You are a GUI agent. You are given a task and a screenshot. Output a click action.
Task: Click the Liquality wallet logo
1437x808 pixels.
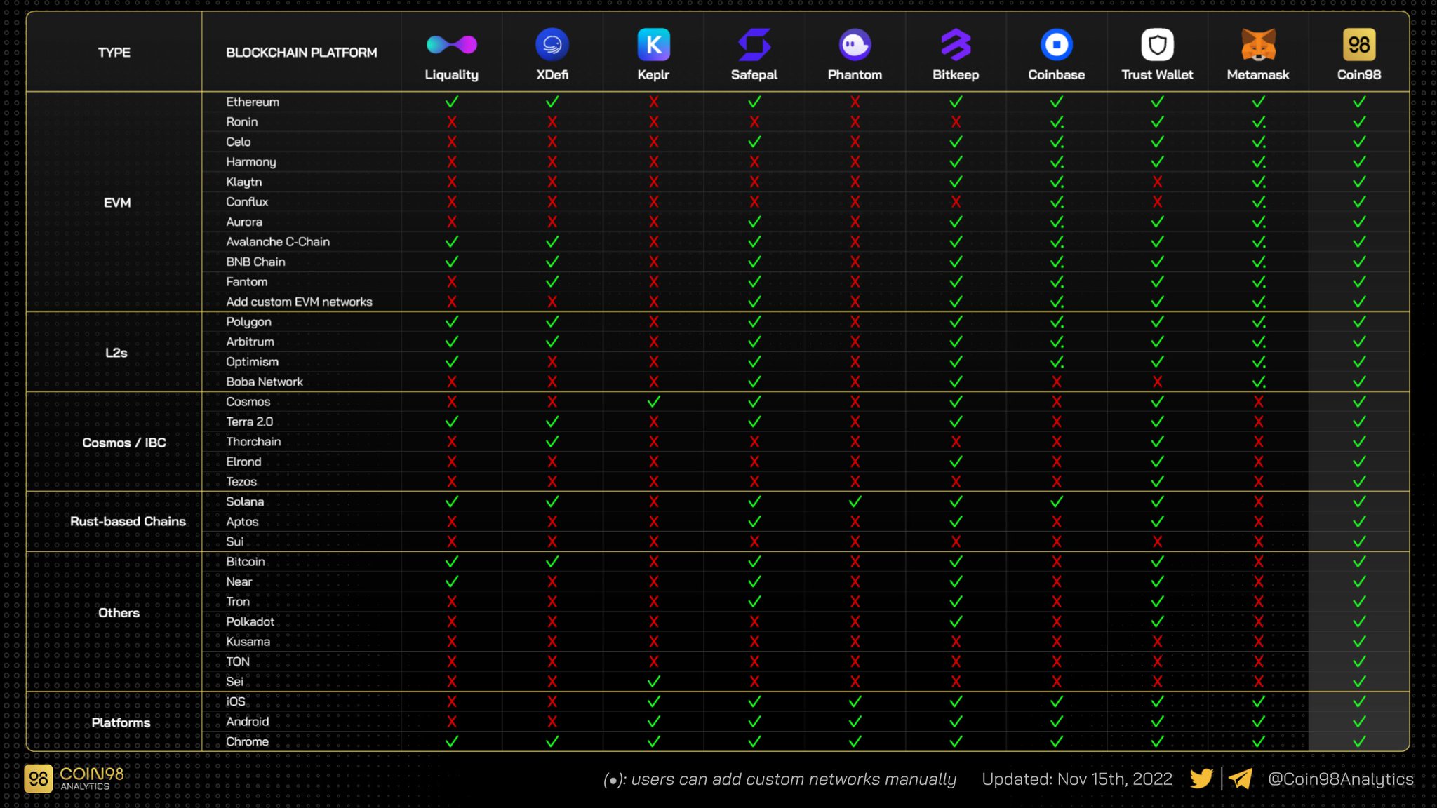pyautogui.click(x=451, y=46)
